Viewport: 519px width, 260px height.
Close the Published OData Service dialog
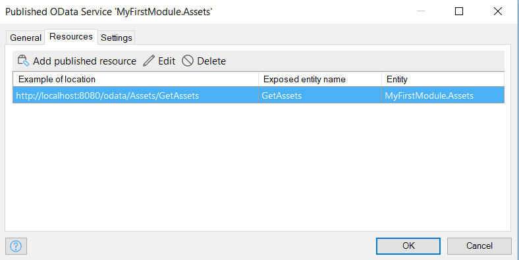click(498, 12)
